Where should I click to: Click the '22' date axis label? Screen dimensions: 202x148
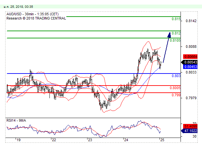tap(54, 140)
